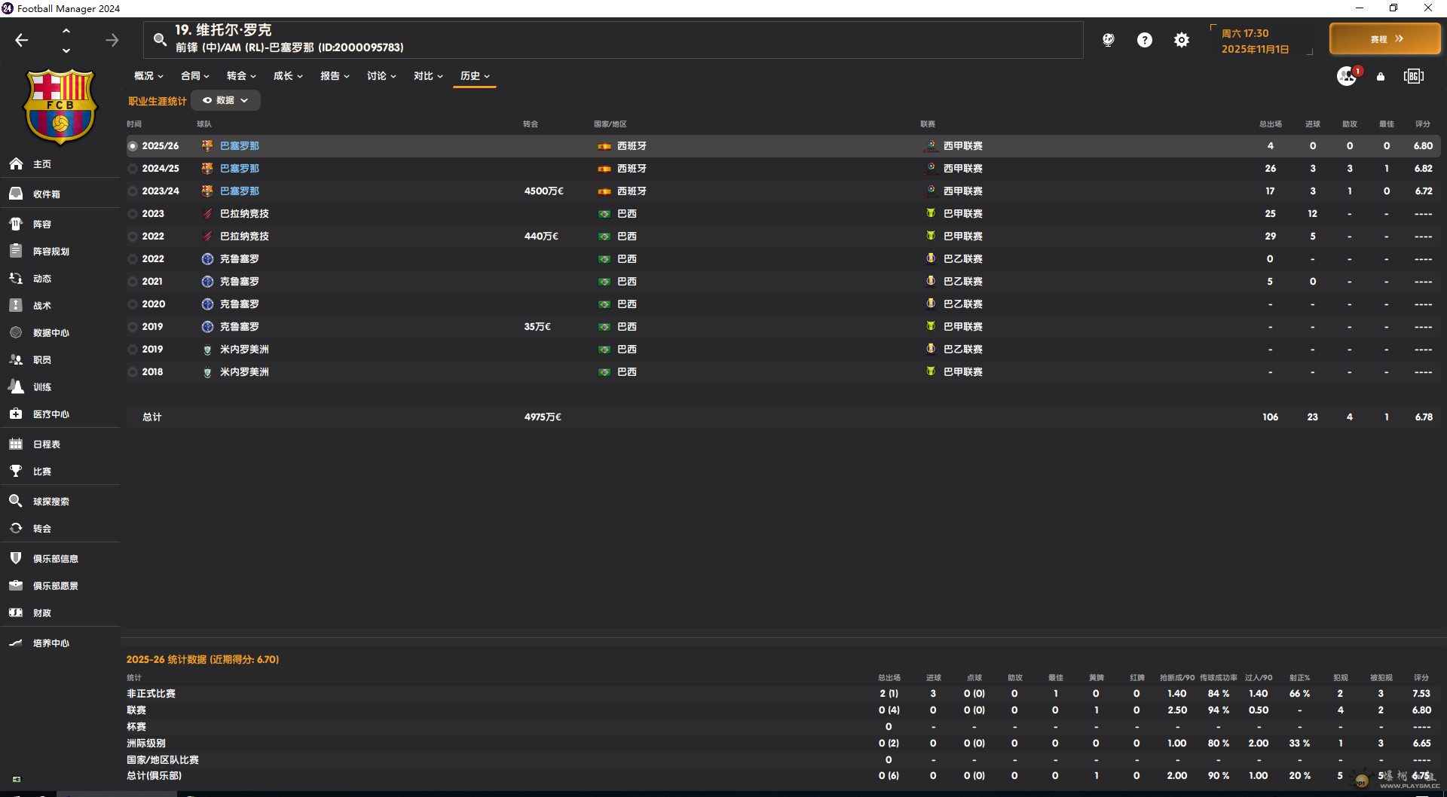The width and height of the screenshot is (1447, 797).
Task: Expand the 历史 history dropdown
Action: coord(475,76)
